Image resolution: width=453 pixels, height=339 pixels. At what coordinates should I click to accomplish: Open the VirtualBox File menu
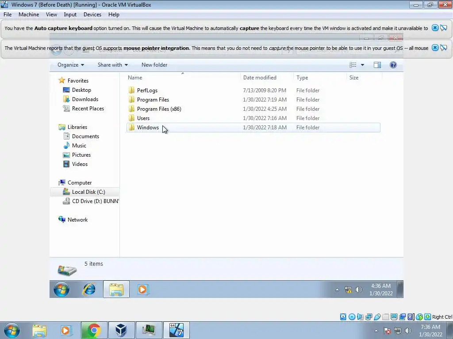coord(8,15)
